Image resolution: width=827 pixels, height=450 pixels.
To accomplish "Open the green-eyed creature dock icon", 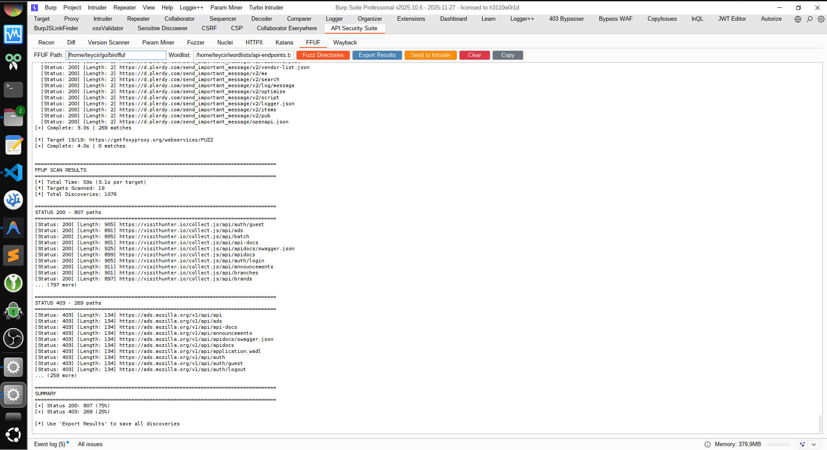I will [13, 62].
